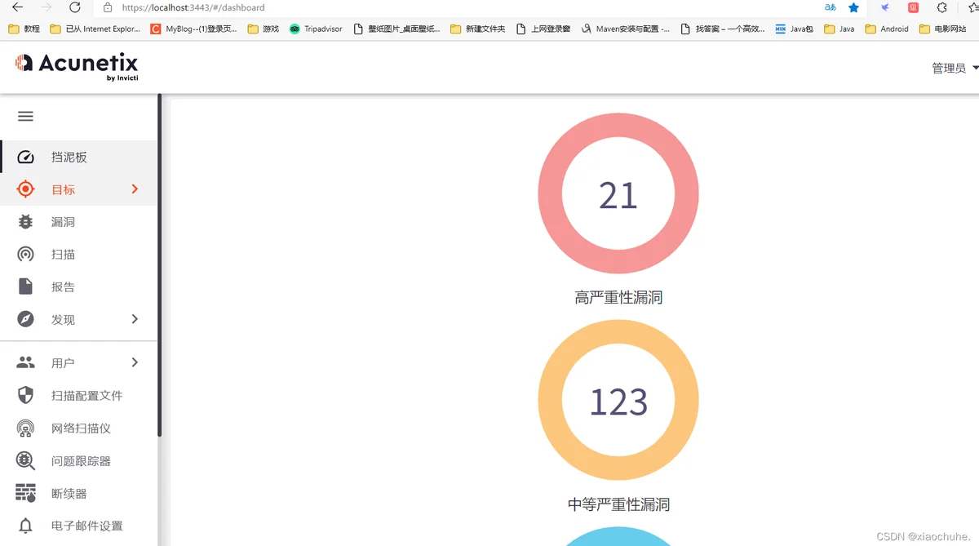
Task: Click the orange medium severity donut chart
Action: click(x=618, y=400)
